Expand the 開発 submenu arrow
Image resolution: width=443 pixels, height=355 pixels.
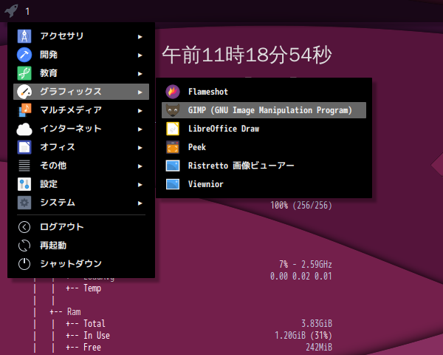tap(140, 55)
